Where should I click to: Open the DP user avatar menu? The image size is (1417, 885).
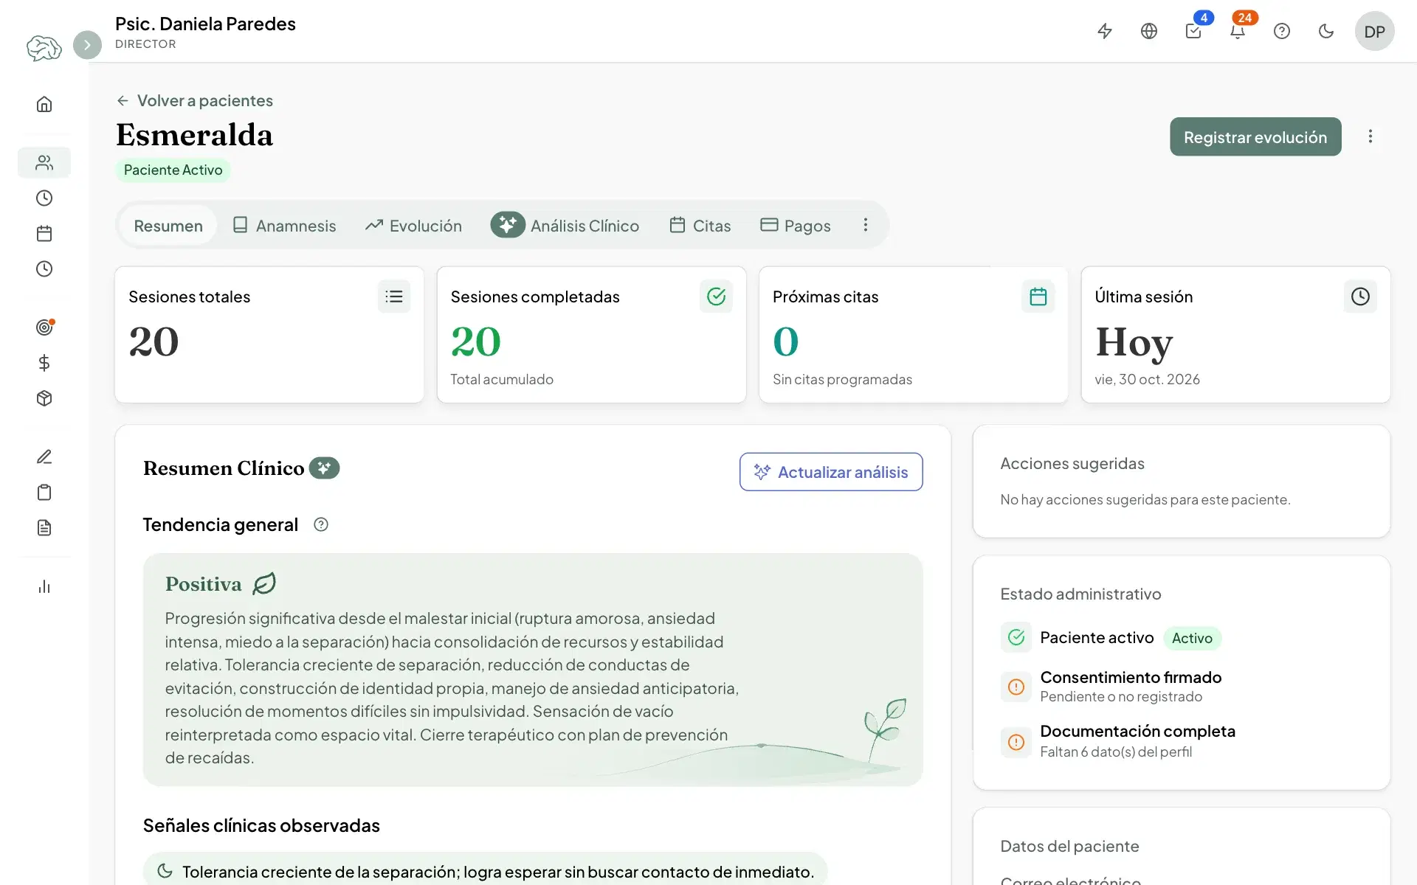pyautogui.click(x=1374, y=31)
